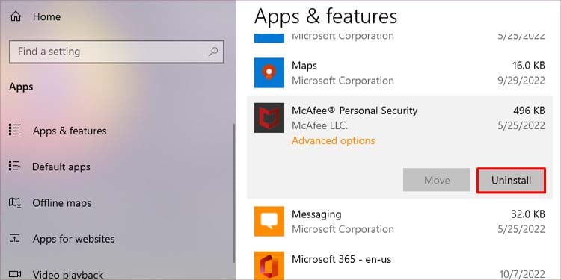Click the McAfee shield icon
561x280 pixels.
click(x=269, y=118)
